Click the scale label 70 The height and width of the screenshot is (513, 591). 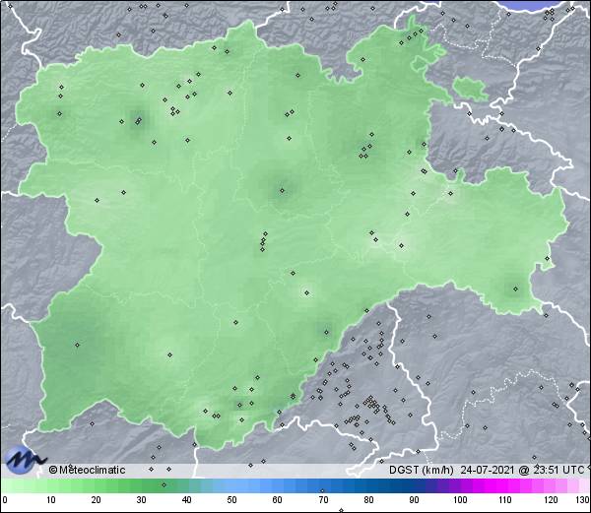tap(323, 500)
